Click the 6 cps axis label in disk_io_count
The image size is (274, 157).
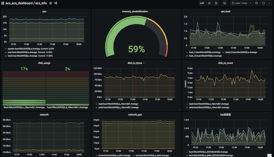coord(190,68)
